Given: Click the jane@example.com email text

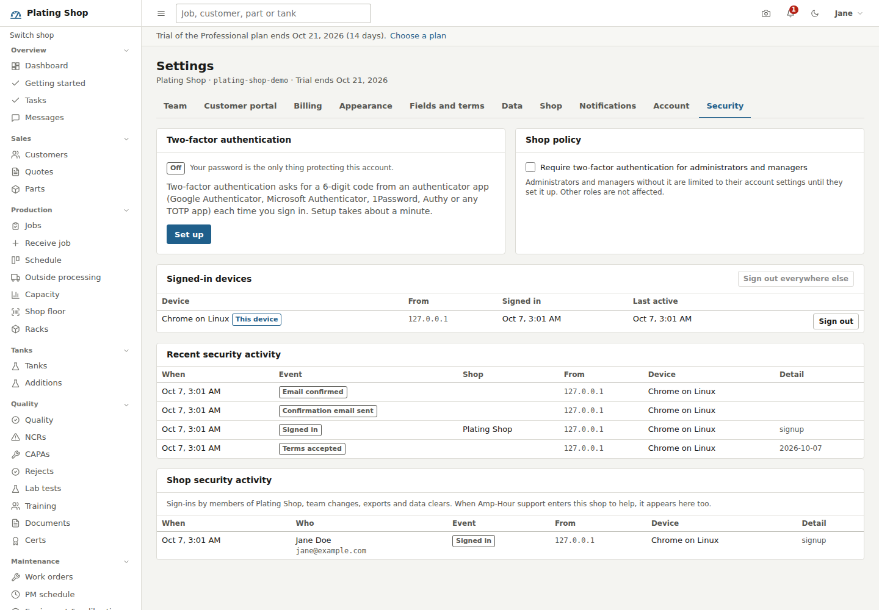Looking at the screenshot, I should (x=331, y=551).
